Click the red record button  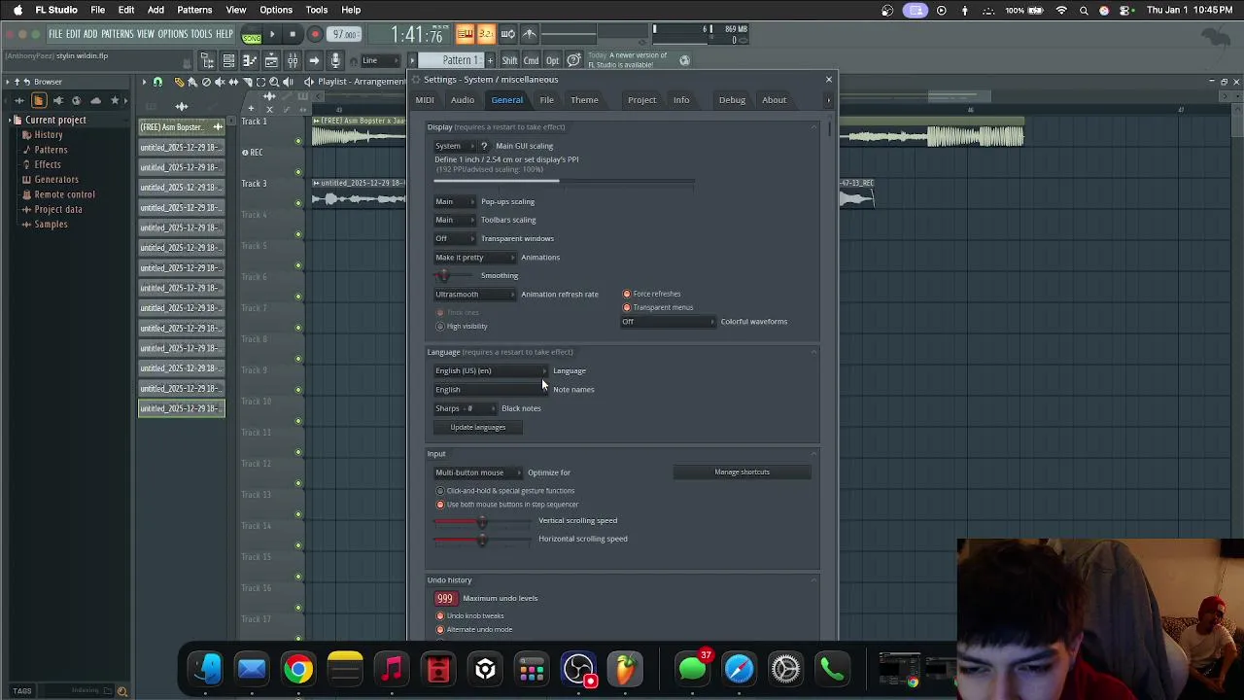tap(315, 35)
